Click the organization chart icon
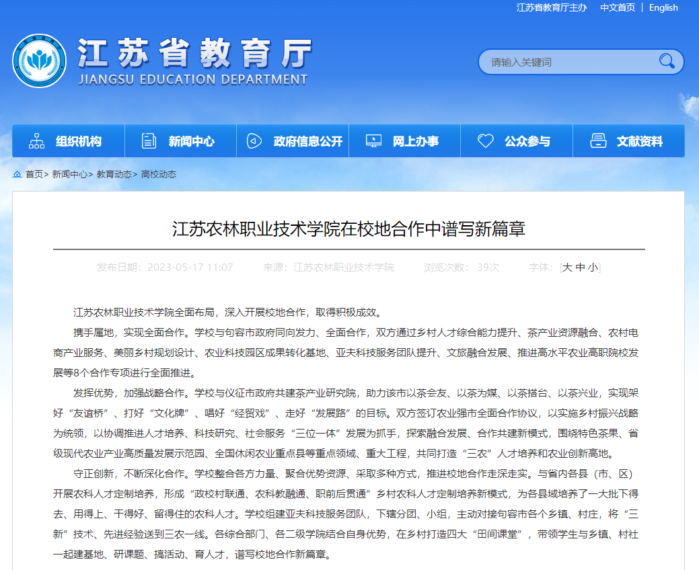The height and width of the screenshot is (570, 699). pos(36,141)
